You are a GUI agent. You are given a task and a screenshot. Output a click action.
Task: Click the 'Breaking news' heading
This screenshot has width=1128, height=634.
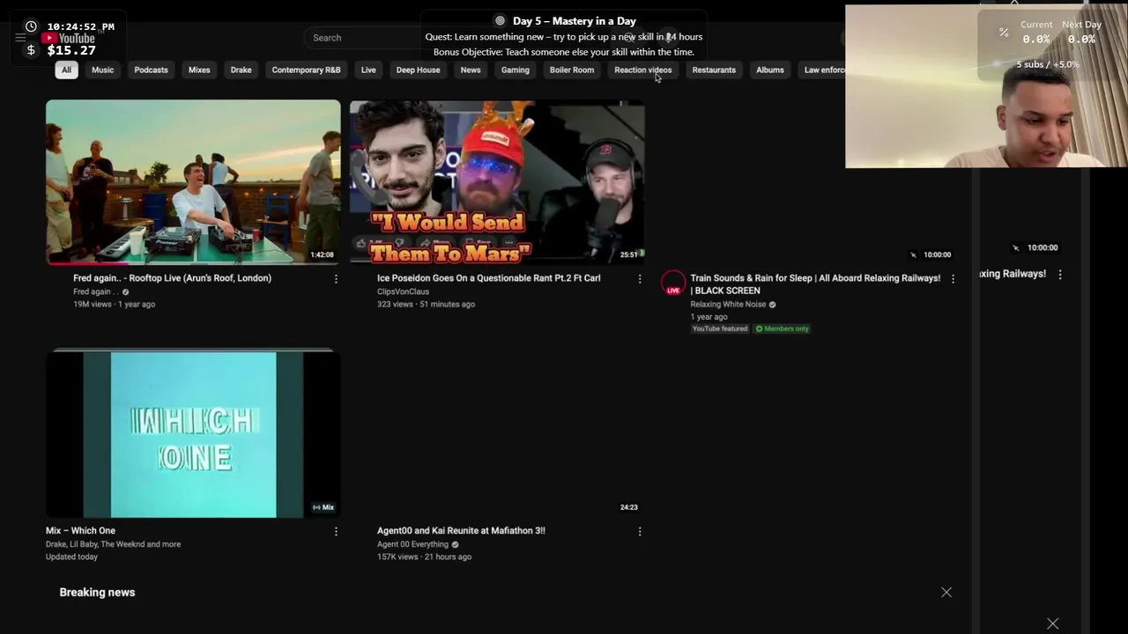pyautogui.click(x=97, y=593)
